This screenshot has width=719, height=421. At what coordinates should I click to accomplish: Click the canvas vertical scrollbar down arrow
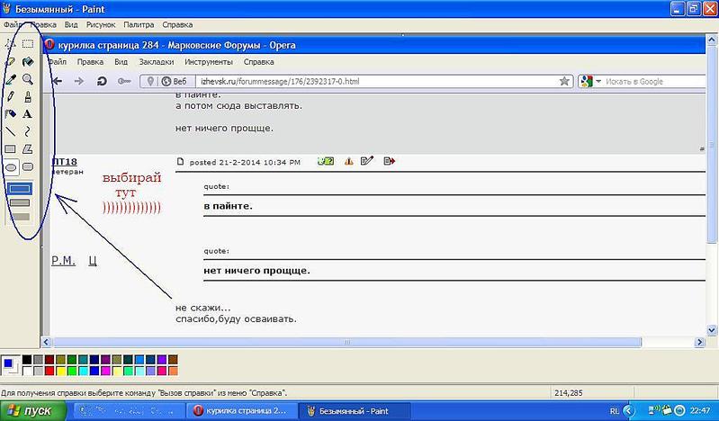click(x=712, y=330)
